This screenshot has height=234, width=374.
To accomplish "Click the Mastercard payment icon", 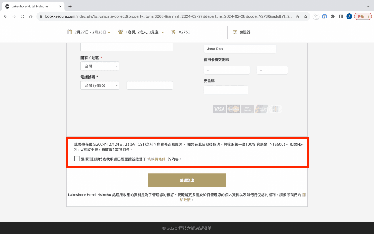I will tap(233, 109).
